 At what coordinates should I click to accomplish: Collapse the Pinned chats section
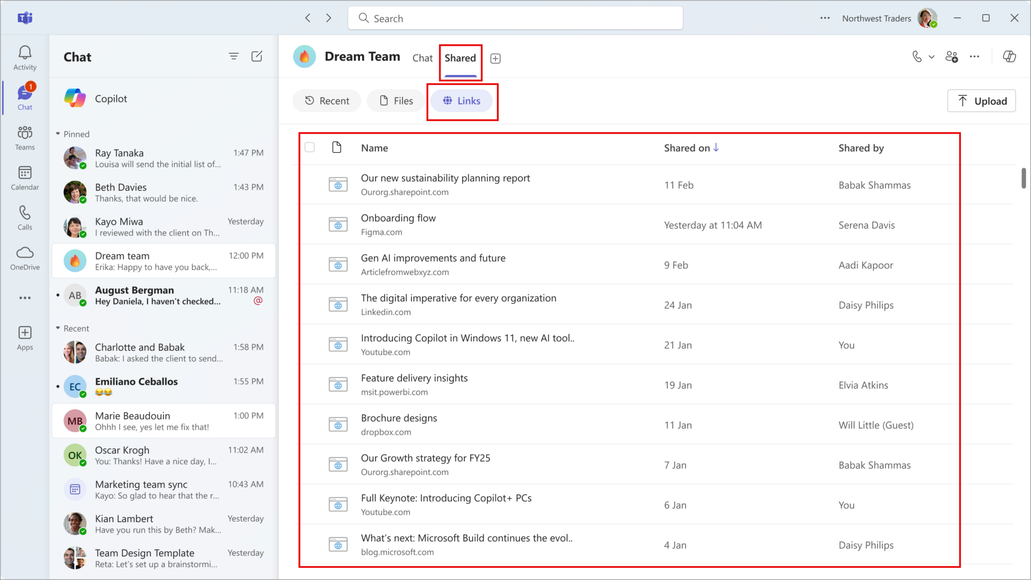(58, 133)
